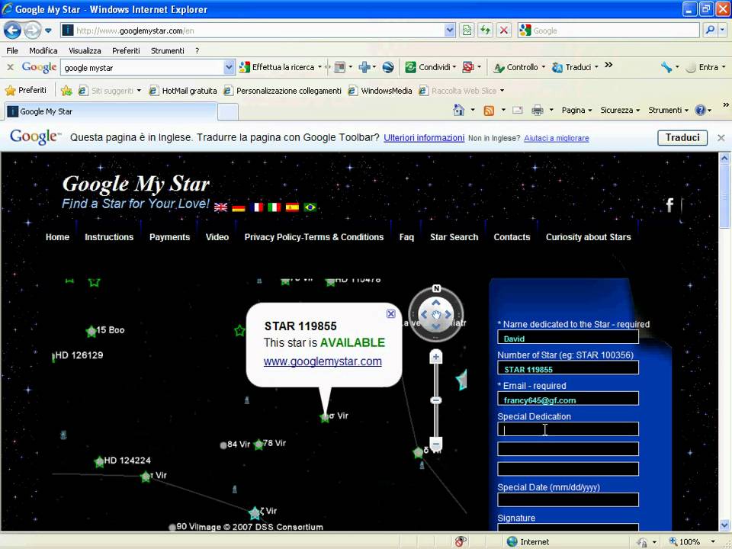The image size is (732, 549).
Task: Click the Traduci translate button
Action: pyautogui.click(x=682, y=138)
